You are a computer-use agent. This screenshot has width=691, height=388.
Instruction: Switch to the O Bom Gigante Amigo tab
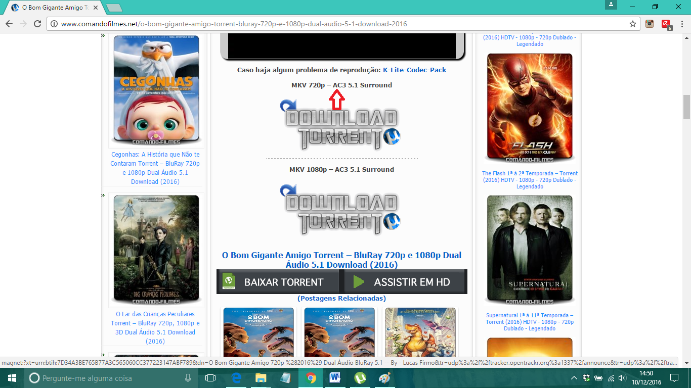pos(51,8)
